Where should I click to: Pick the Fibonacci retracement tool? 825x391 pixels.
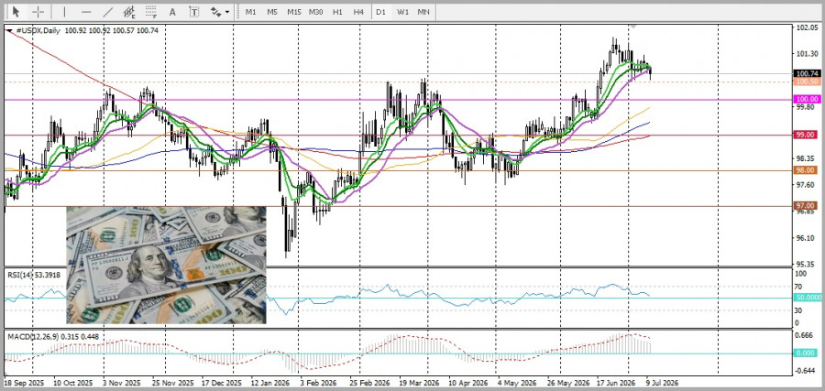(151, 12)
